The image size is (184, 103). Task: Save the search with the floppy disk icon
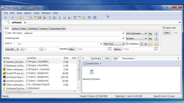(40, 18)
